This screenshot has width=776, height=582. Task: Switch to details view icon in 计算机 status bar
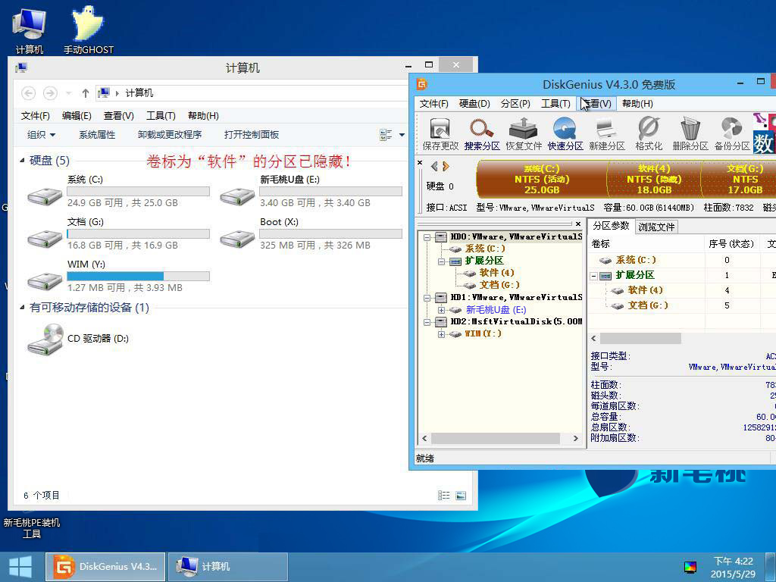[x=444, y=496]
